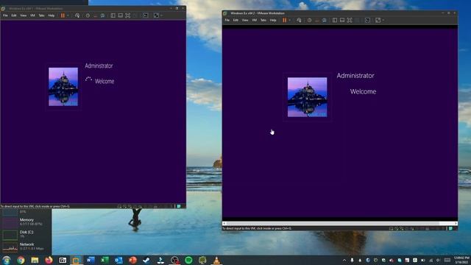This screenshot has width=471, height=265.
Task: Open File menu in the left VMware window
Action: pyautogui.click(x=5, y=15)
